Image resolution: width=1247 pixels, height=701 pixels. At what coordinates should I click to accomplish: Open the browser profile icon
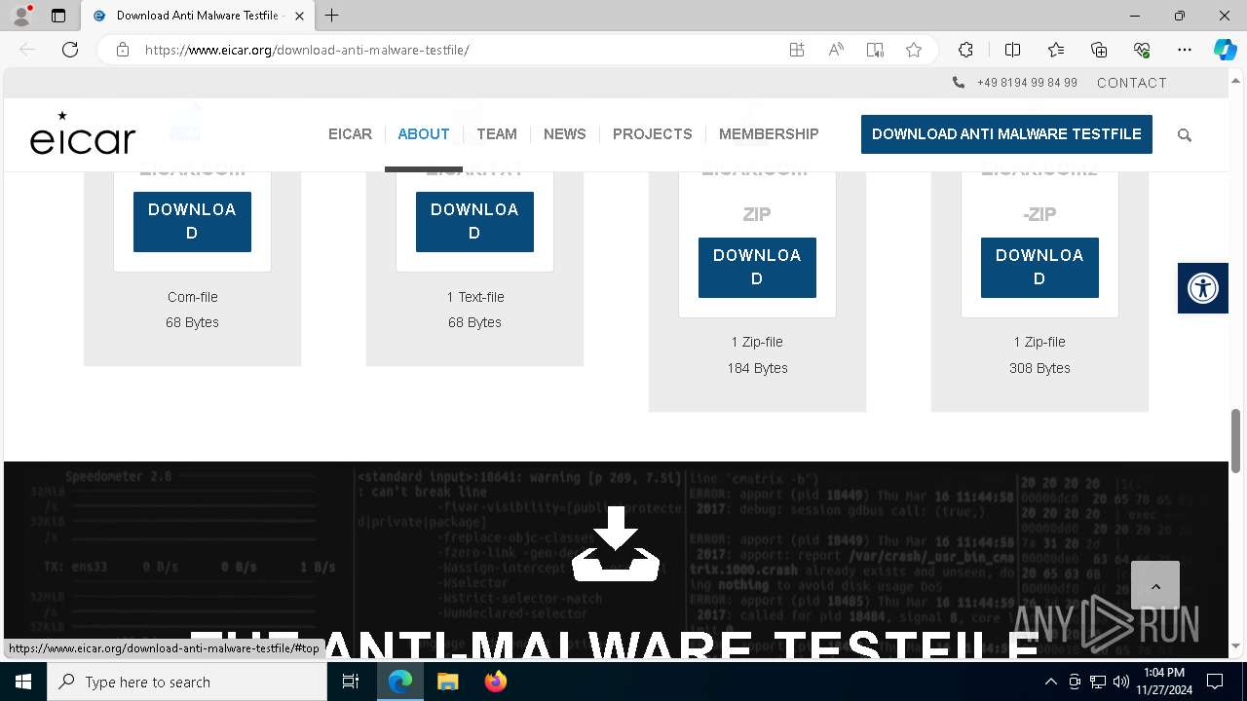[x=21, y=16]
